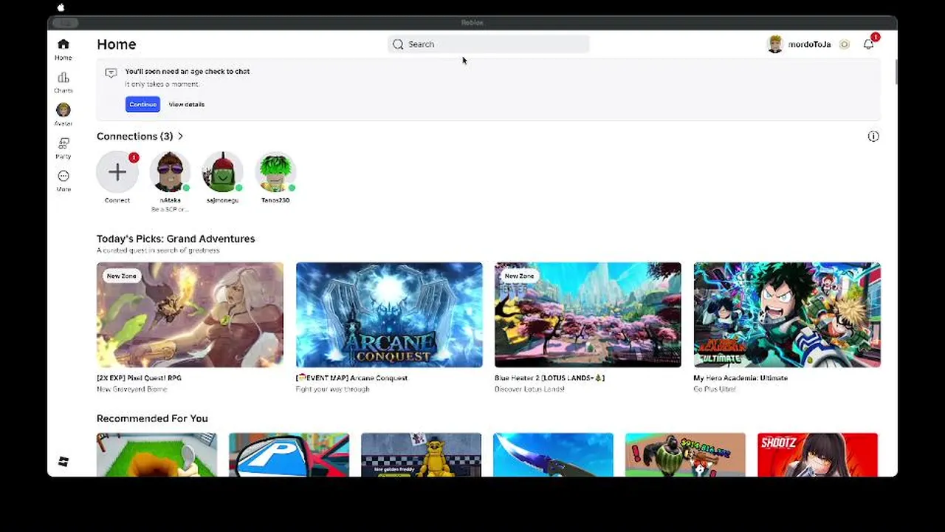Open the Blue Heater 2 thumbnail
The height and width of the screenshot is (532, 945).
pyautogui.click(x=588, y=315)
